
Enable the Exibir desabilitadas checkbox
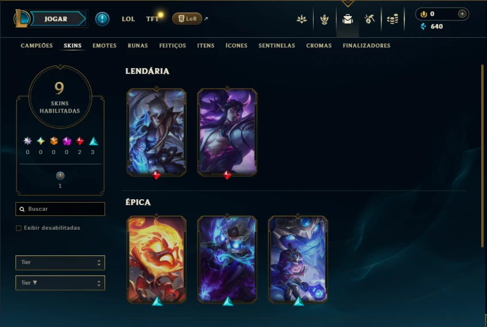(18, 228)
